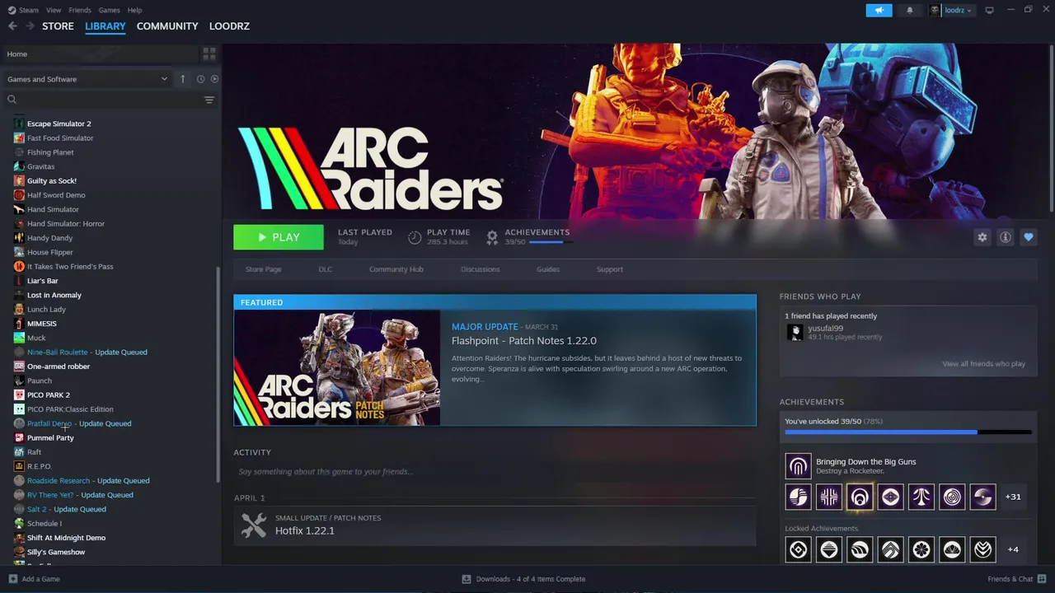Open ARC Raiders manage gear icon
The image size is (1055, 593).
click(982, 237)
